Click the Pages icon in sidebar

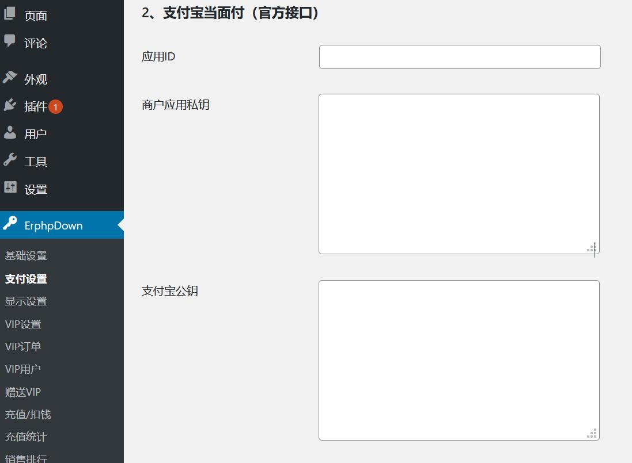click(x=10, y=14)
